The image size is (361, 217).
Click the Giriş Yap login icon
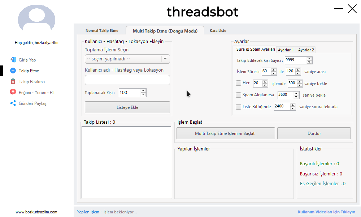tap(13, 60)
